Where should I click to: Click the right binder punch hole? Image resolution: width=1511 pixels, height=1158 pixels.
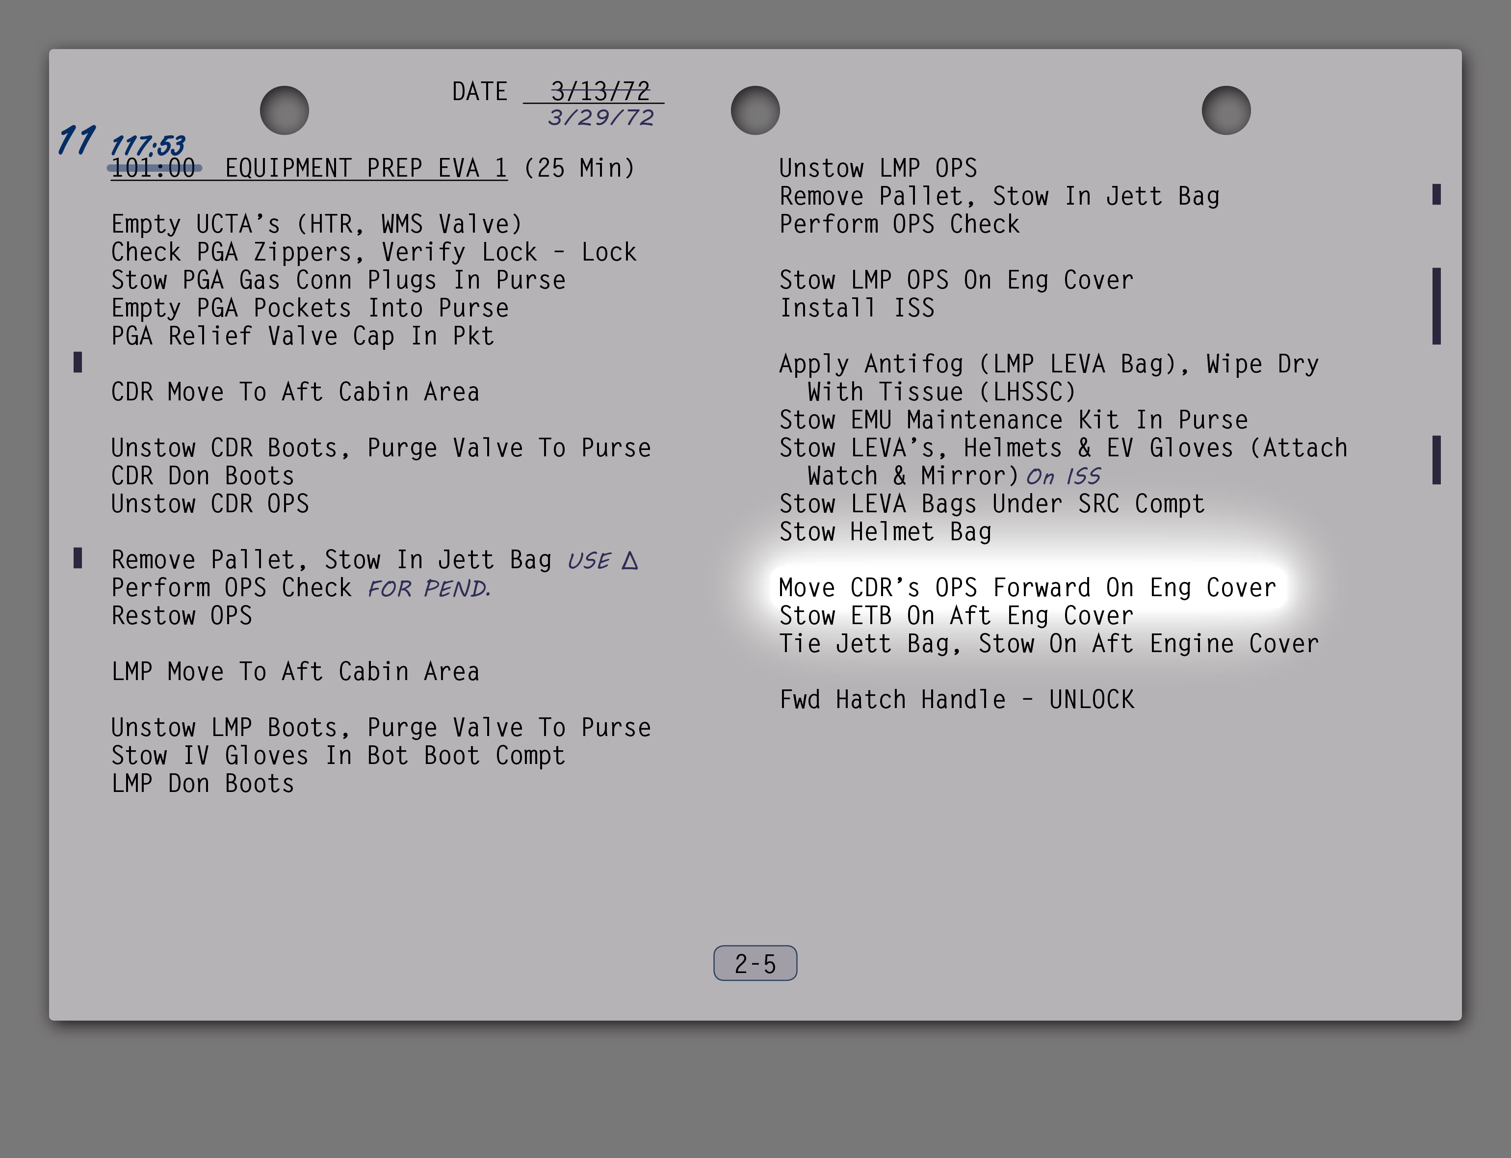click(x=1226, y=110)
